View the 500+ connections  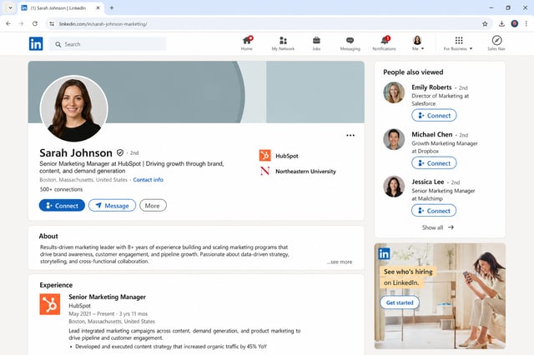pyautogui.click(x=61, y=189)
